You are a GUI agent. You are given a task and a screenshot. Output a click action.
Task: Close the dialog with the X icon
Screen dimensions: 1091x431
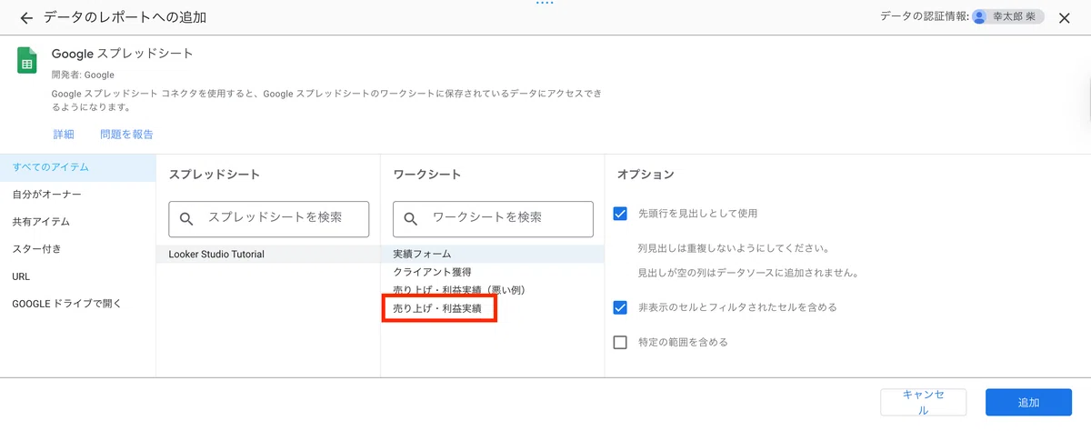pos(1065,17)
